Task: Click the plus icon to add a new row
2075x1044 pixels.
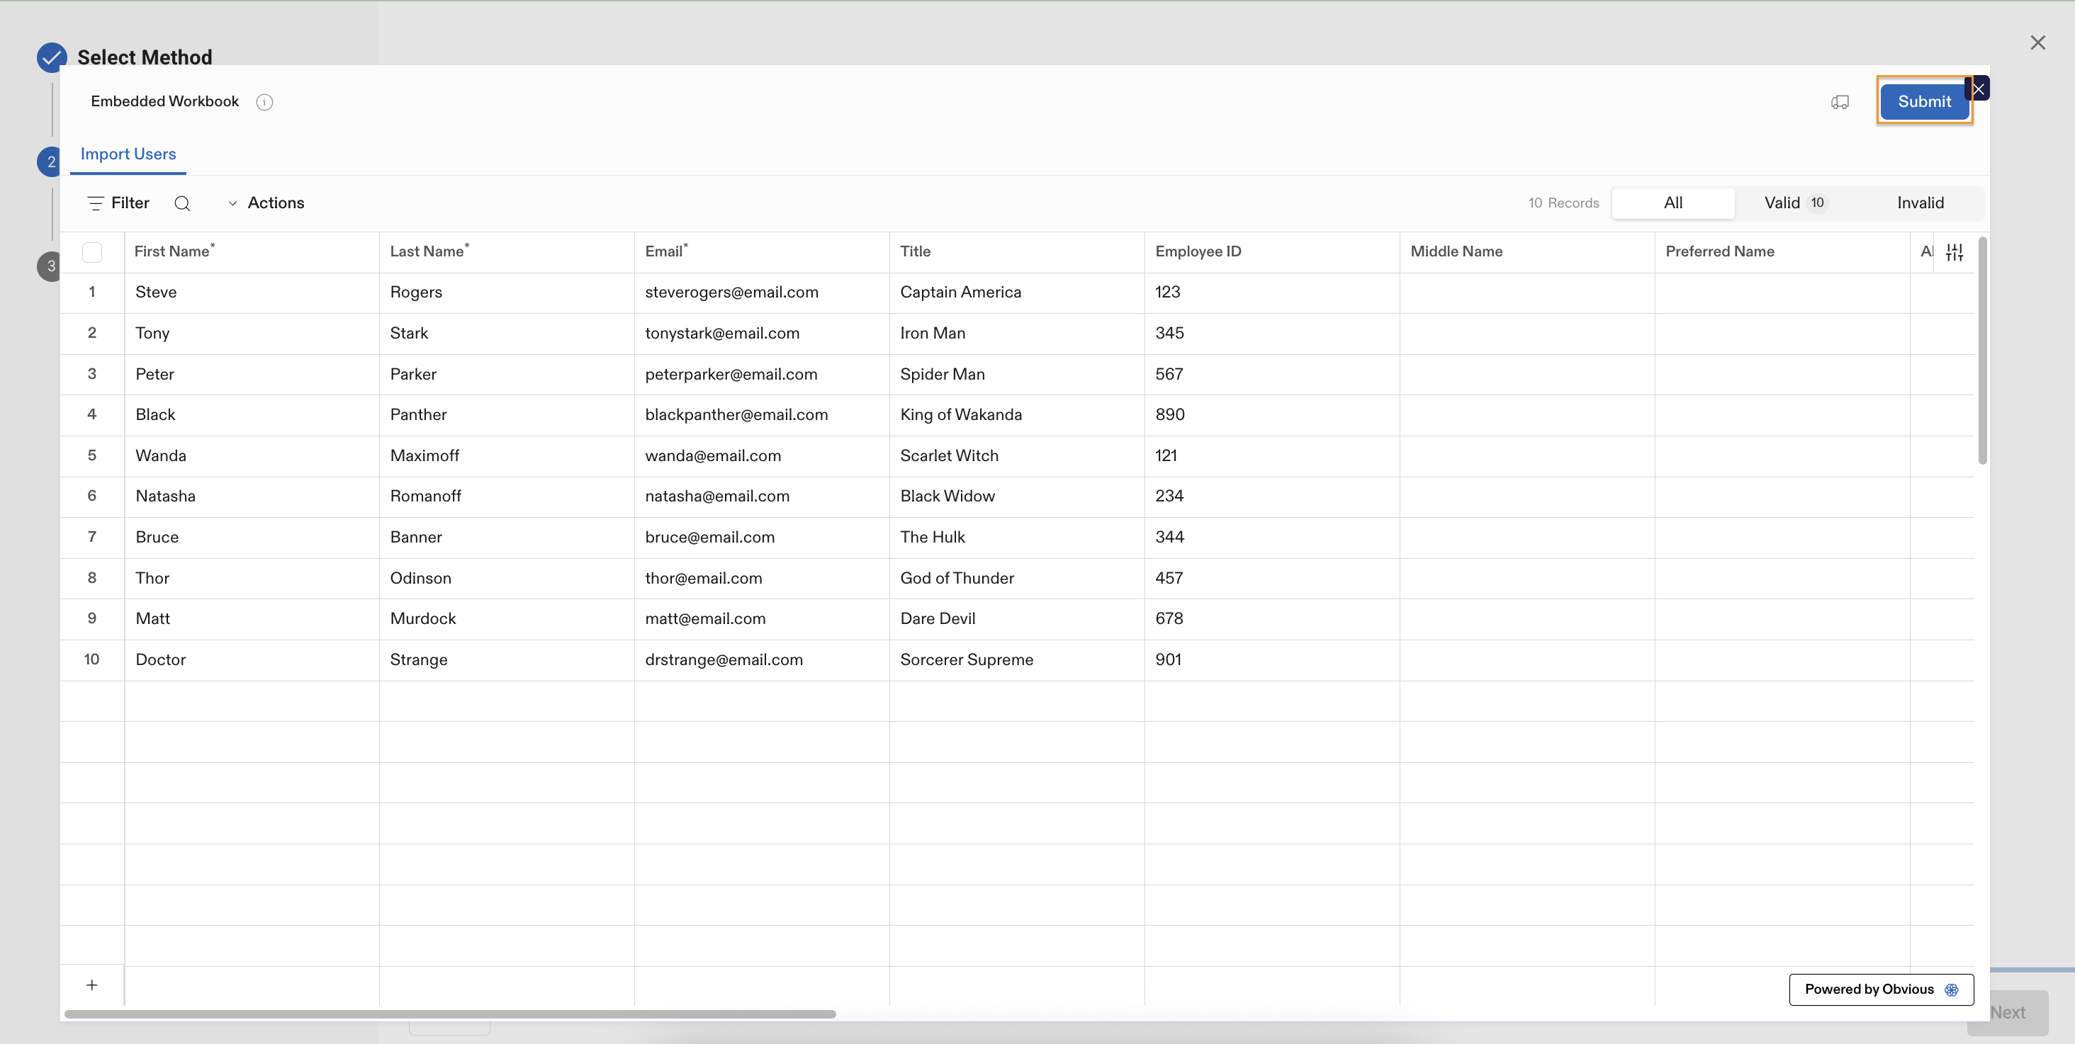Action: tap(92, 984)
